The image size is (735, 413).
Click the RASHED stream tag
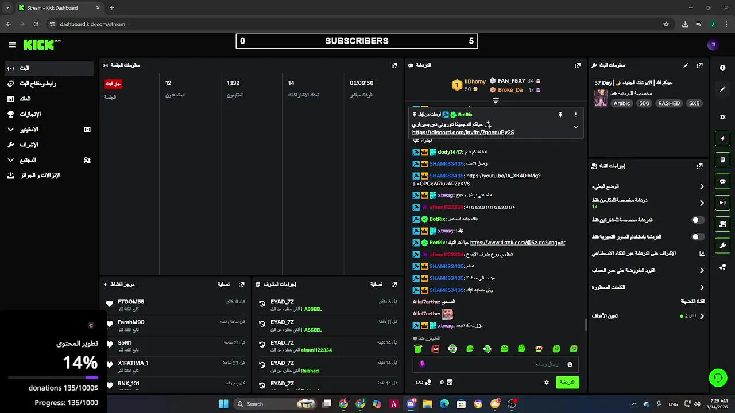click(669, 104)
